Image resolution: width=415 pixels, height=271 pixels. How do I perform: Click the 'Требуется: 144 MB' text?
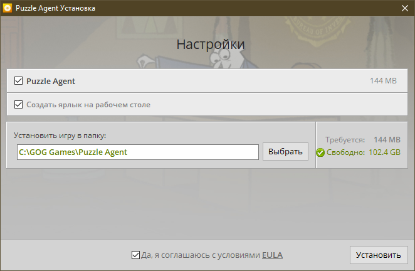click(363, 140)
